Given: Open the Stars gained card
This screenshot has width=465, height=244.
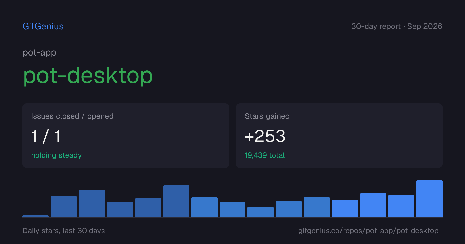Looking at the screenshot, I should tap(339, 136).
